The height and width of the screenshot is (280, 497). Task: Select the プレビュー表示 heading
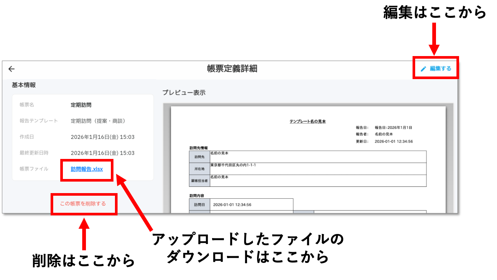[x=184, y=92]
